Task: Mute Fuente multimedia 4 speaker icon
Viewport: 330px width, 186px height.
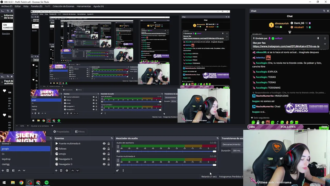Action: pyautogui.click(x=118, y=165)
